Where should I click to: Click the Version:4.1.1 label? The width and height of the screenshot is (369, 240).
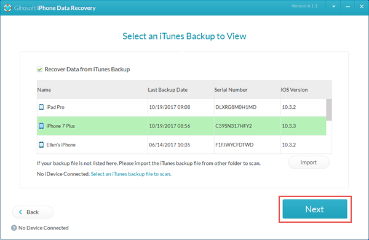tap(304, 6)
